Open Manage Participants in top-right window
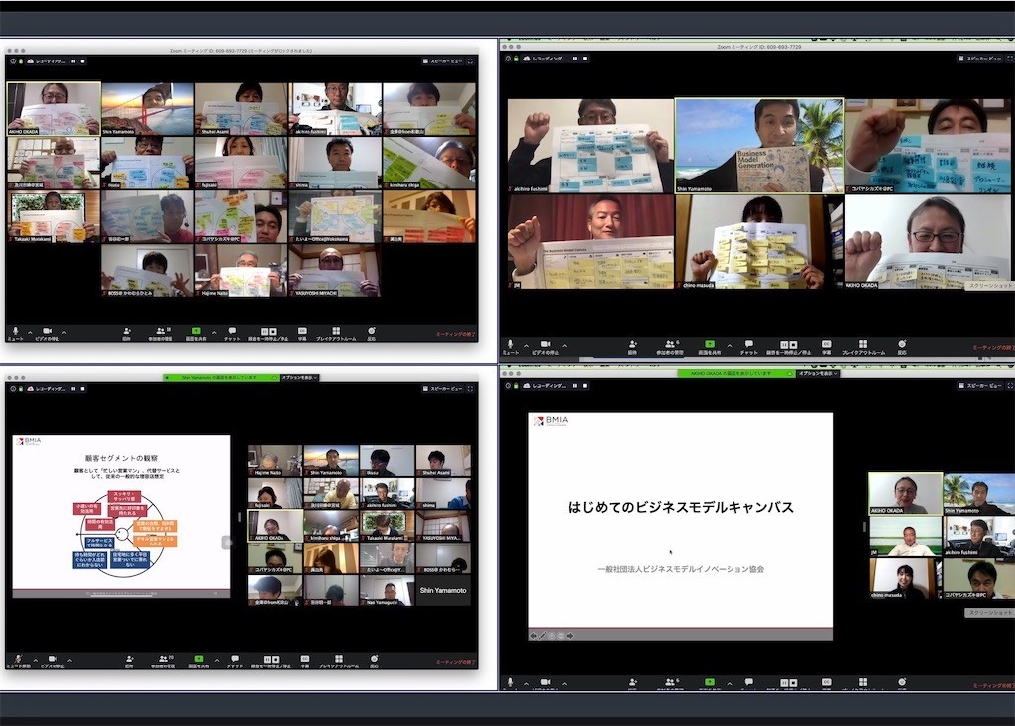 pyautogui.click(x=670, y=347)
